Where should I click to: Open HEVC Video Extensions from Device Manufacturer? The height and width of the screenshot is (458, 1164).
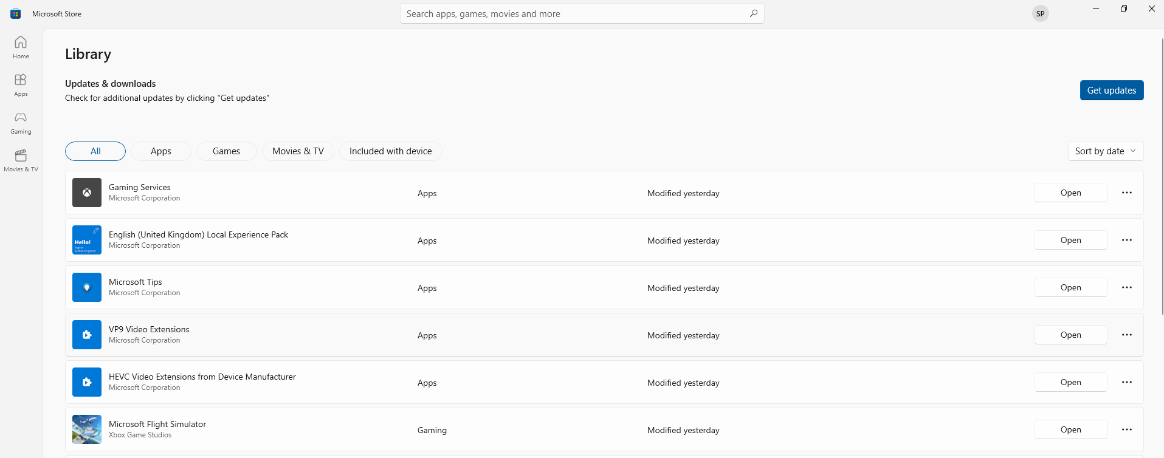coord(1070,382)
